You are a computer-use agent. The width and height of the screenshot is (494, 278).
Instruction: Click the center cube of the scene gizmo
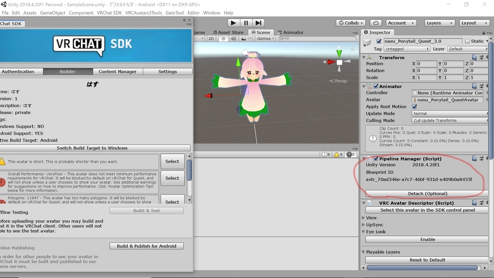click(x=339, y=62)
